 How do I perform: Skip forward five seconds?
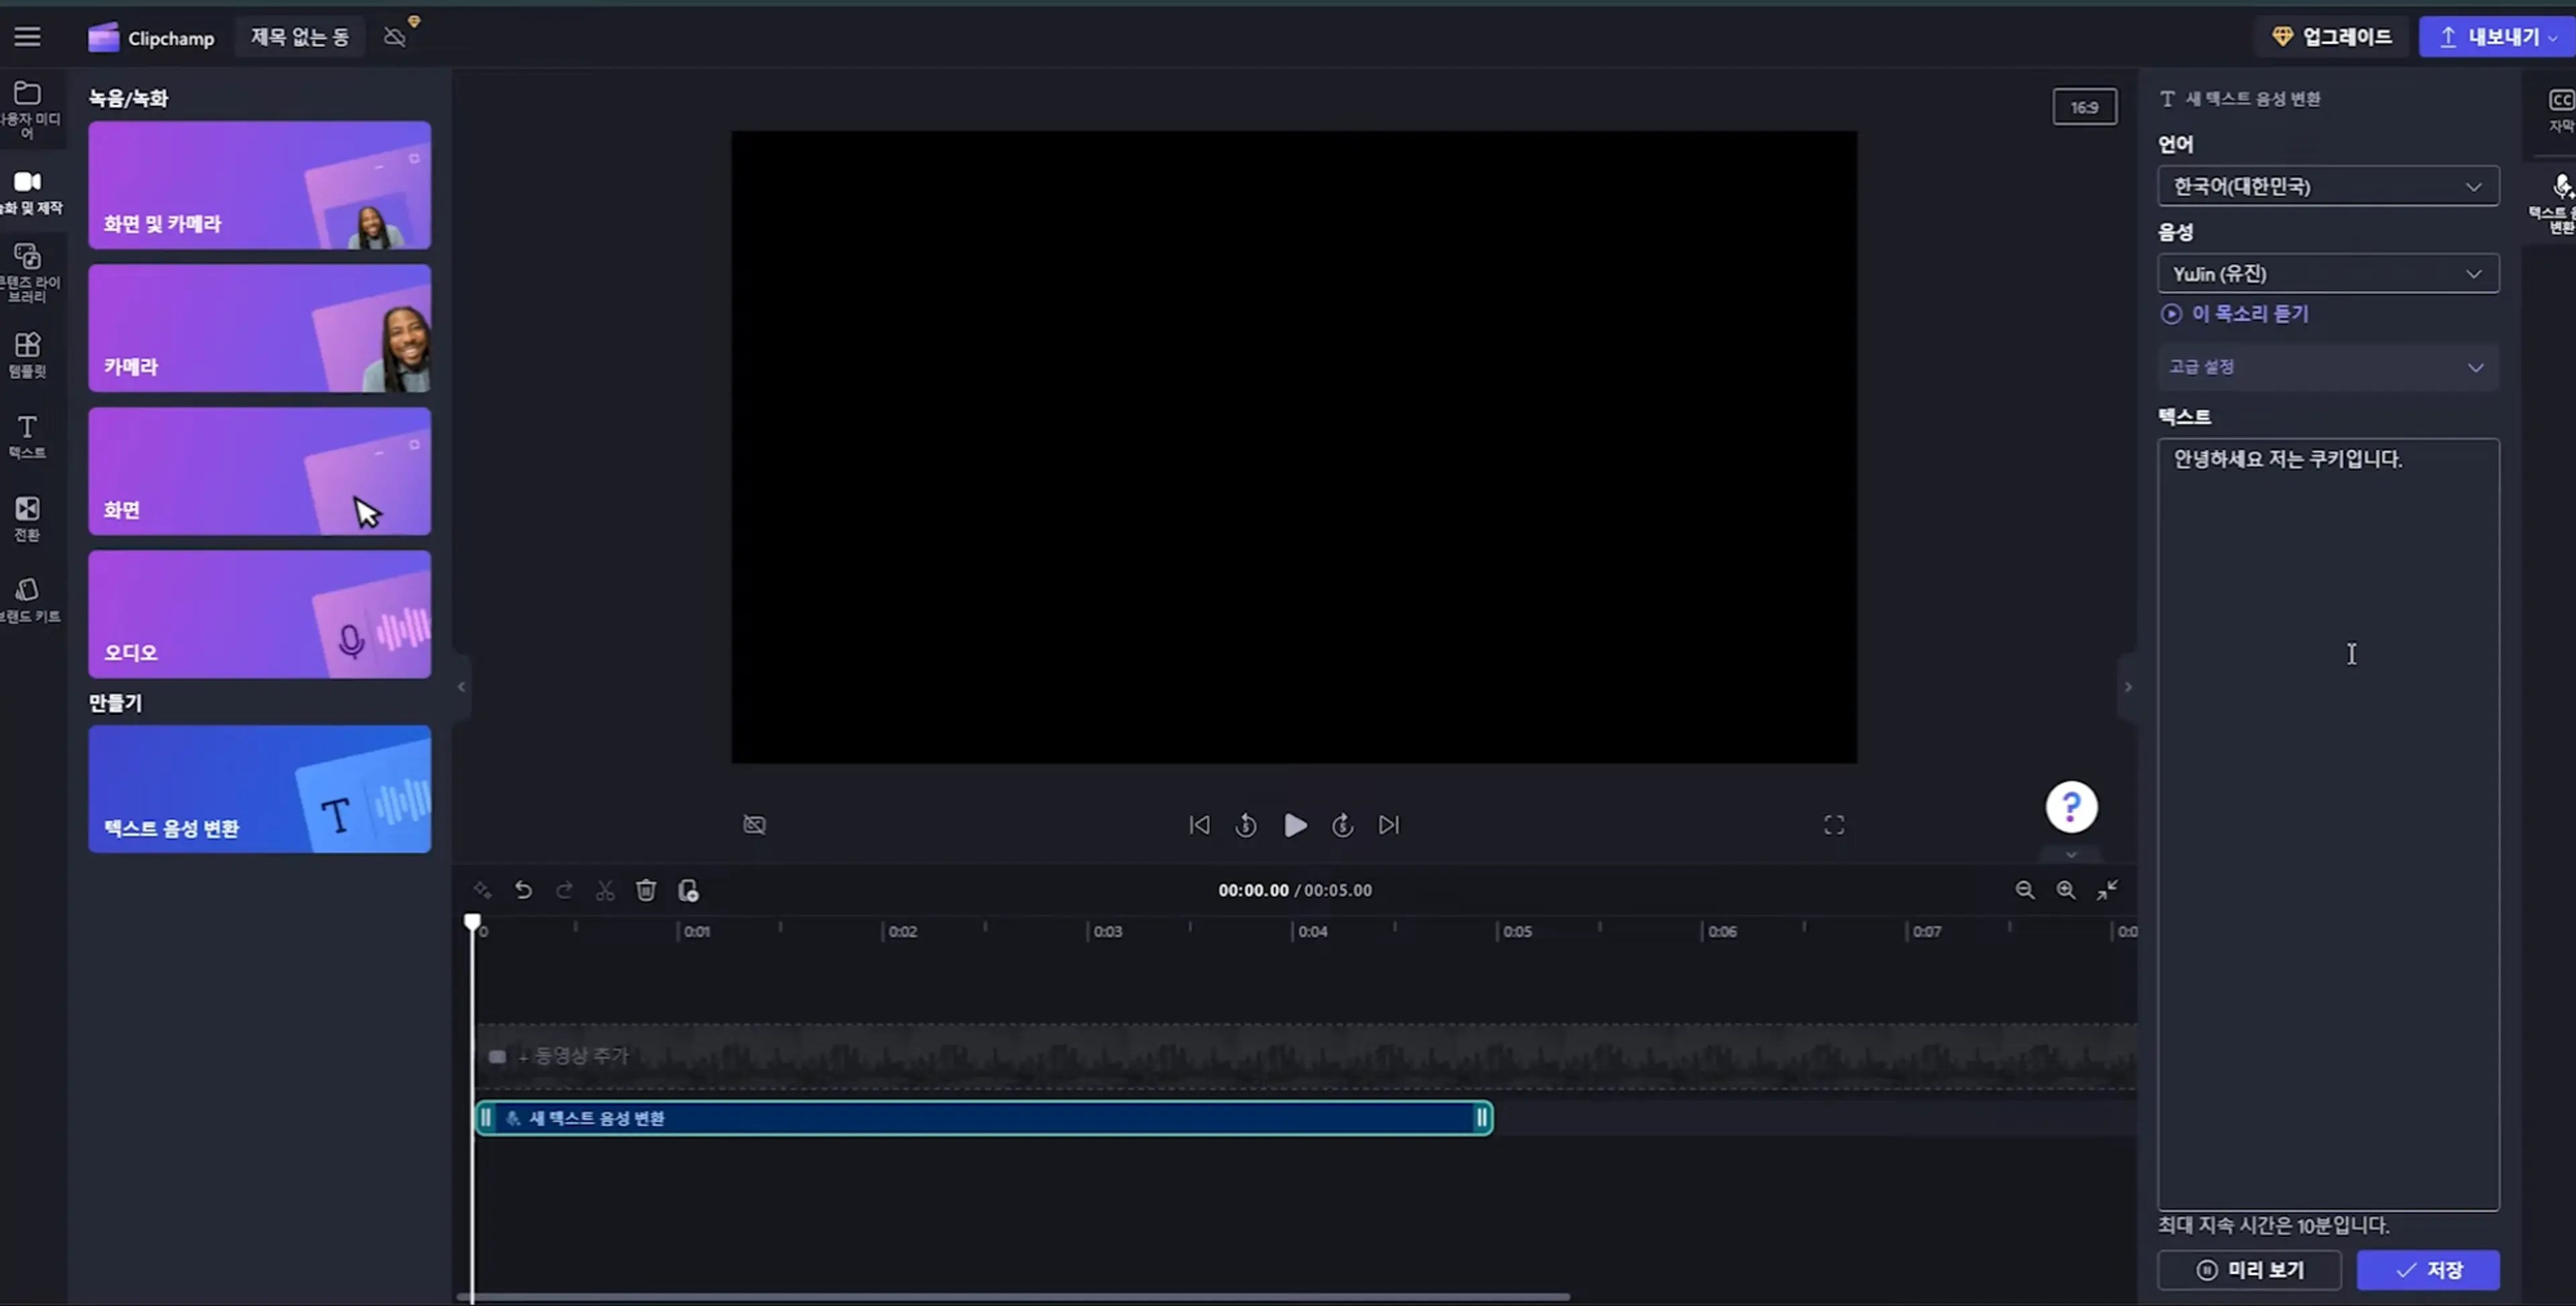(1343, 825)
